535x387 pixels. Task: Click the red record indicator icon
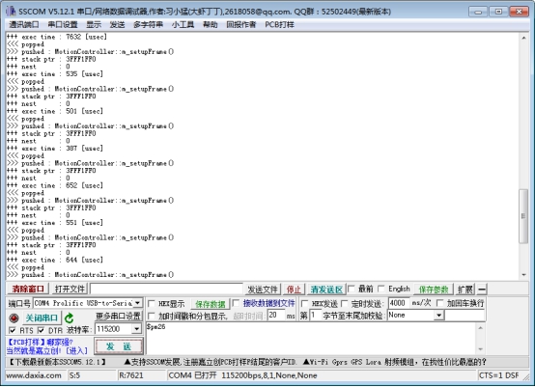tap(14, 318)
